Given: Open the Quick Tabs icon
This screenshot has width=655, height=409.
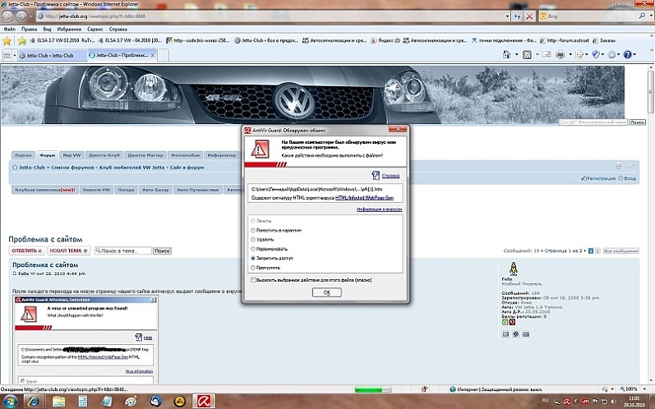Looking at the screenshot, I should click(x=7, y=55).
